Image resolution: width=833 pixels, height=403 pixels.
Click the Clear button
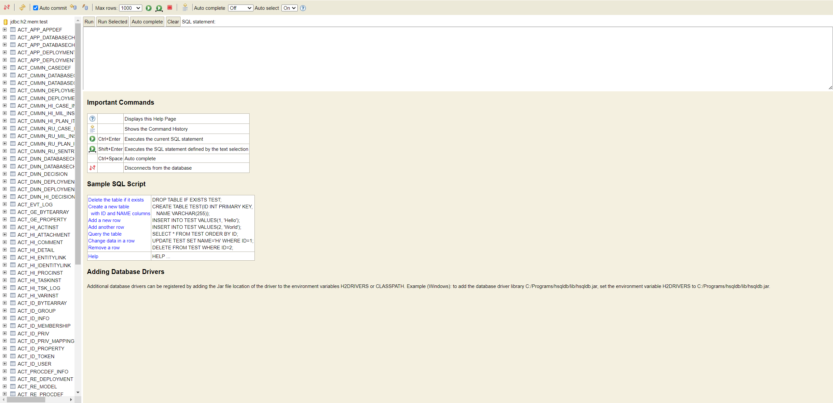173,22
